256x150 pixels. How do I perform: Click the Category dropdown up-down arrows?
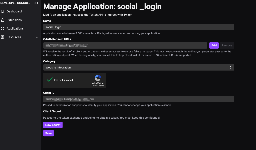pos(230,67)
